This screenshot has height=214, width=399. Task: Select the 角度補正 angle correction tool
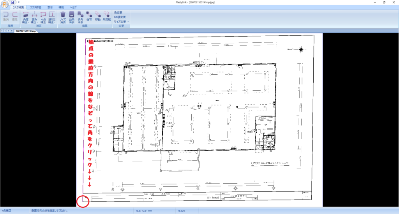(26, 18)
